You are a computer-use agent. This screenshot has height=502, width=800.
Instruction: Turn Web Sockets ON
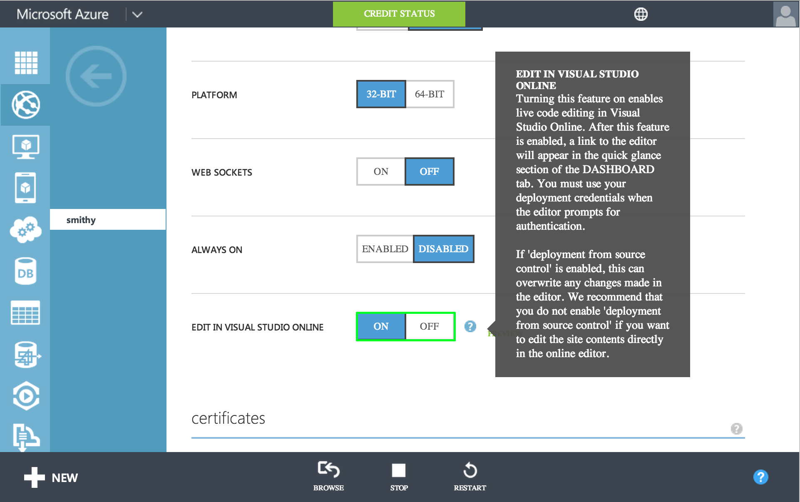[381, 171]
